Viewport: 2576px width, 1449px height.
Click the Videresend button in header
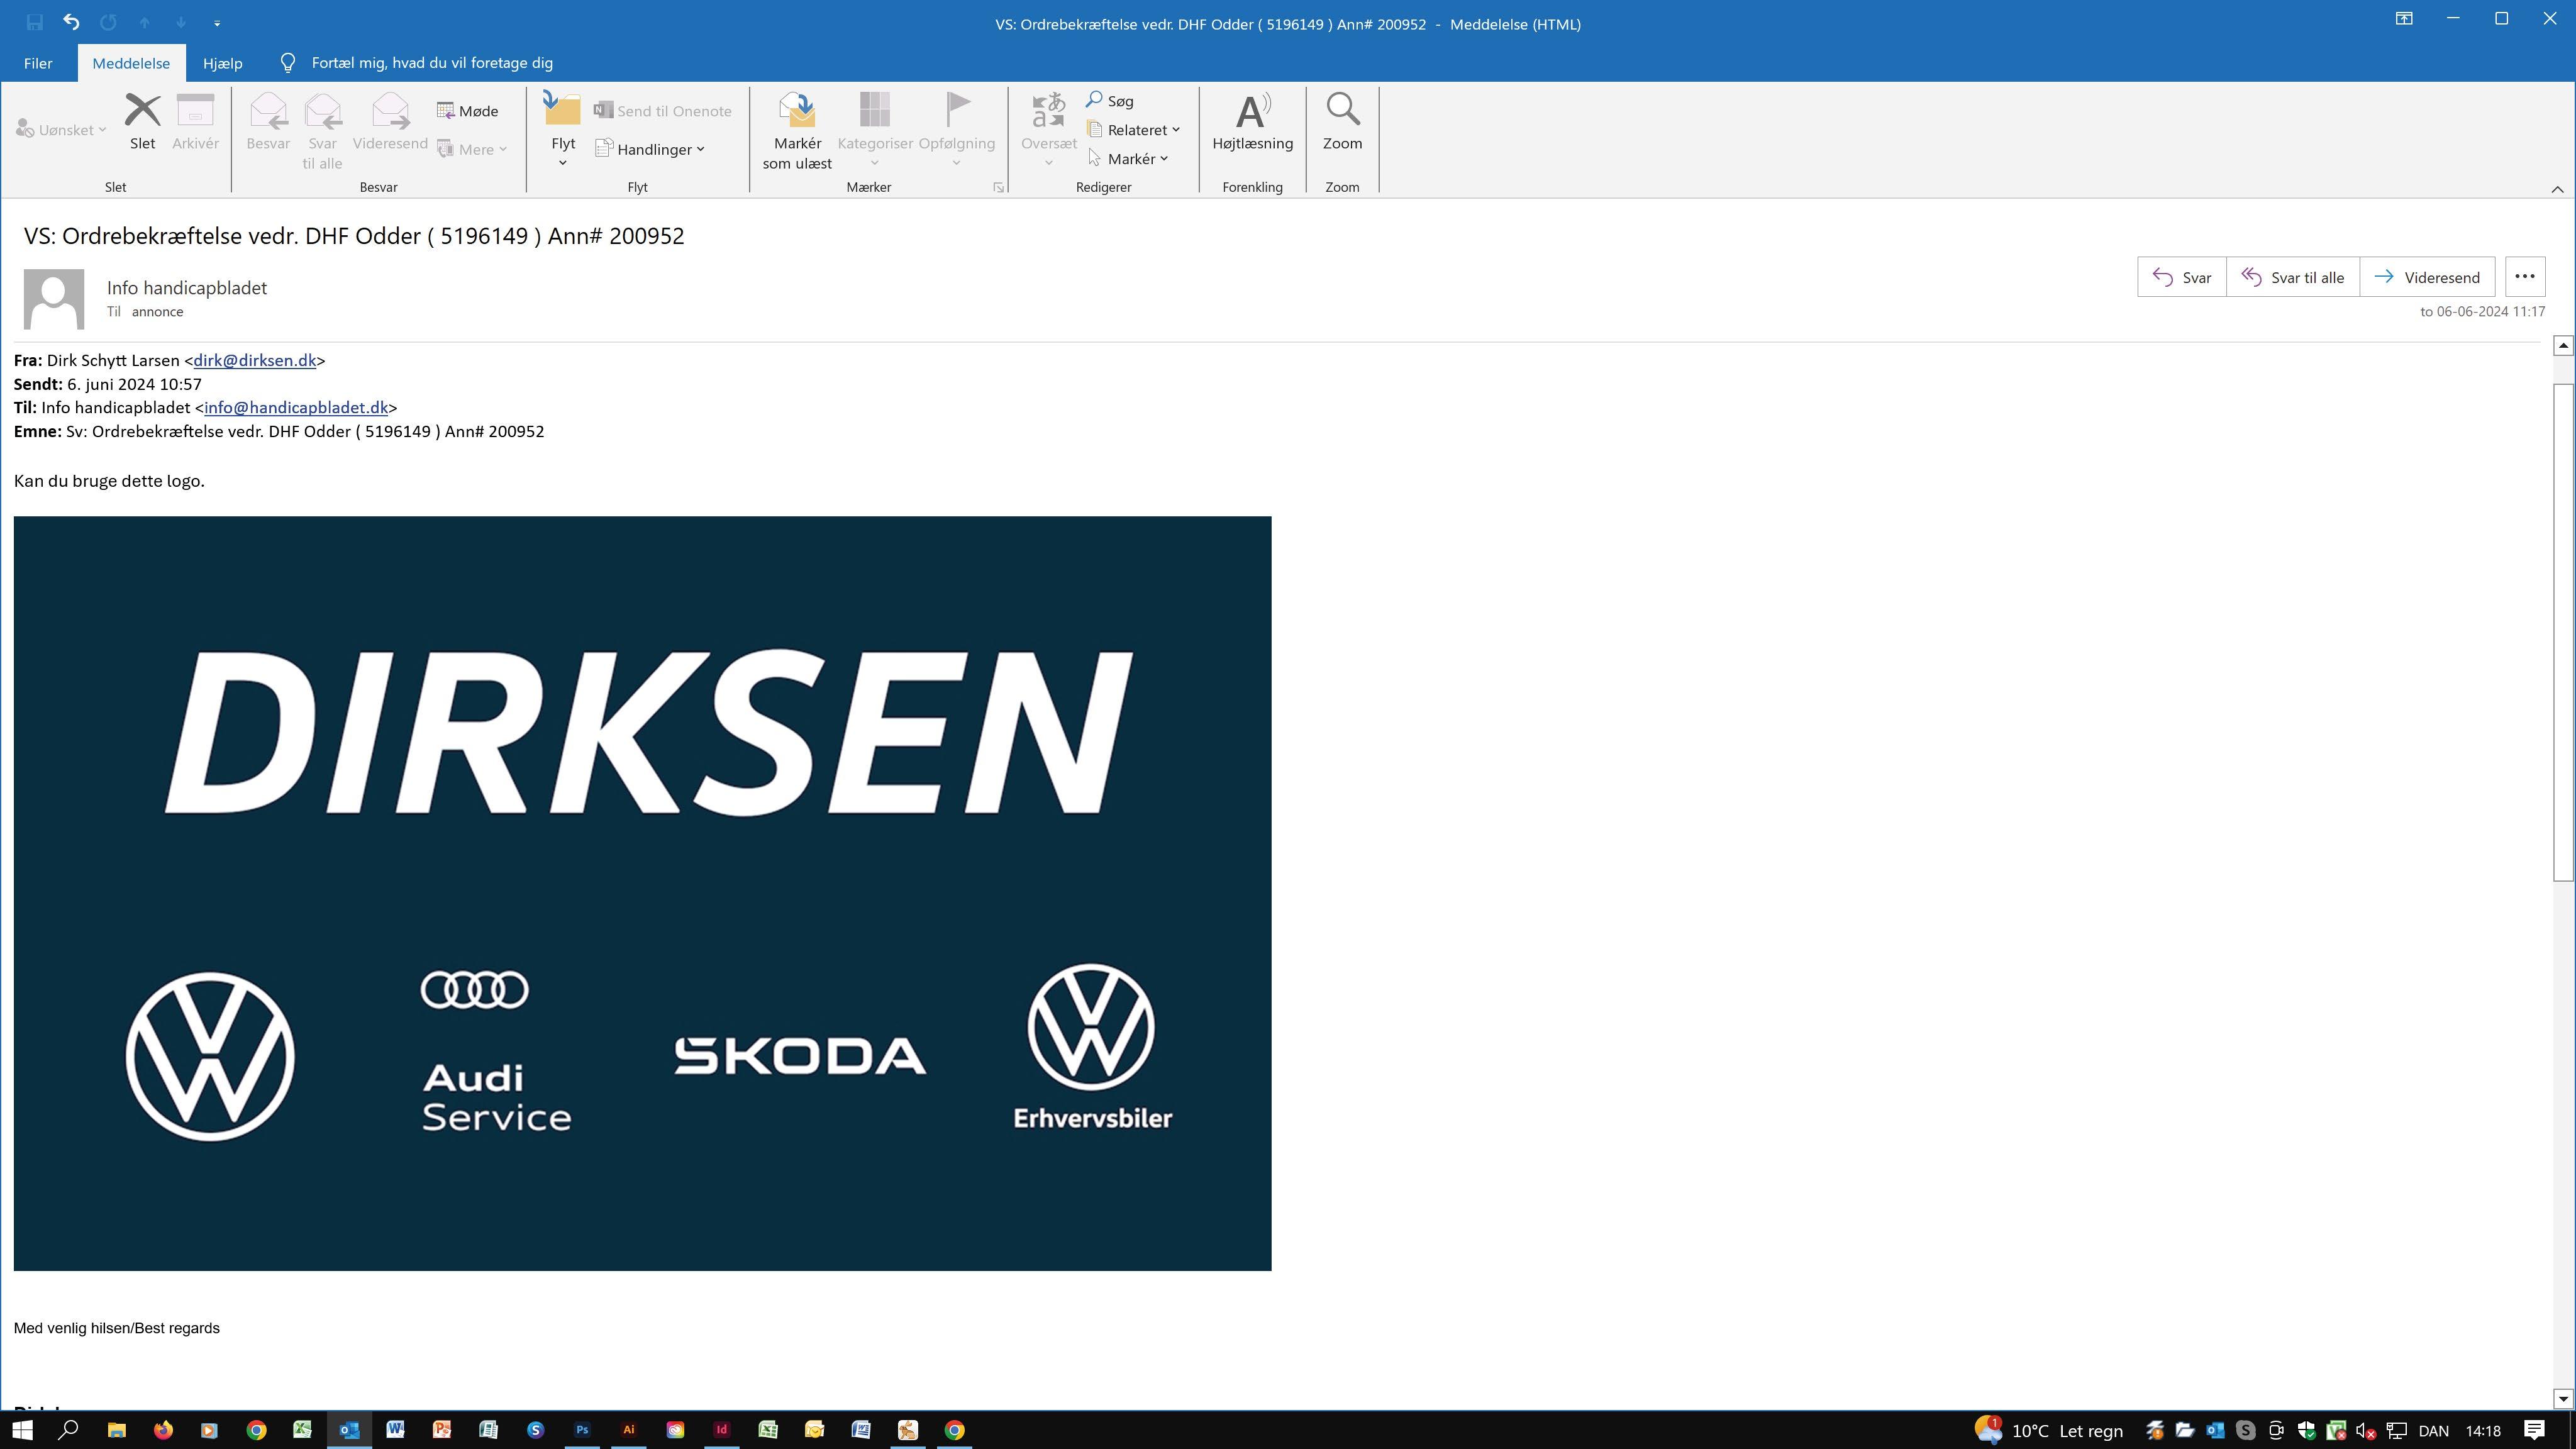tap(2427, 278)
